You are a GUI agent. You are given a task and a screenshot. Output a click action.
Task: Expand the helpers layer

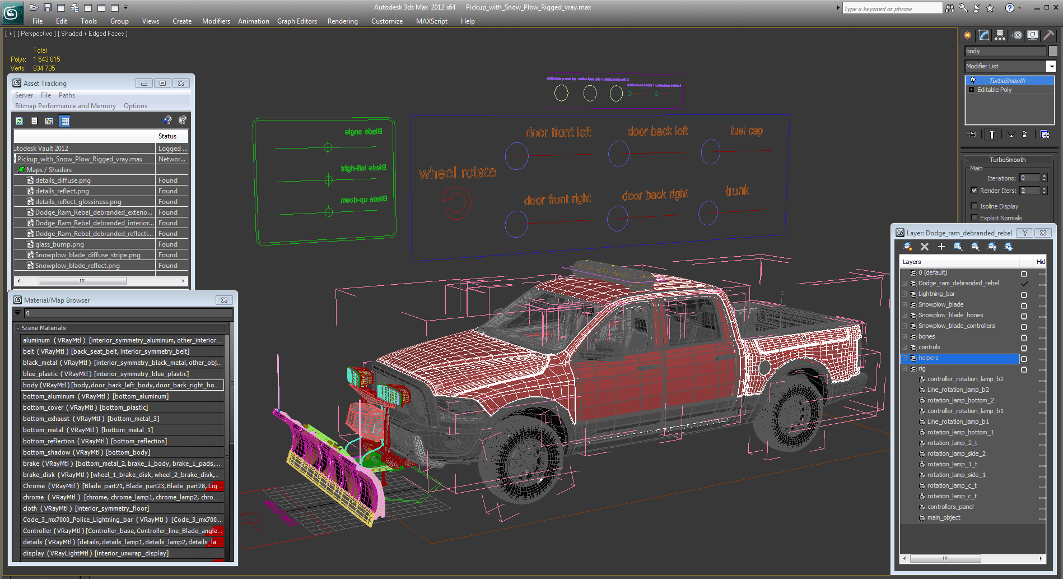point(905,358)
